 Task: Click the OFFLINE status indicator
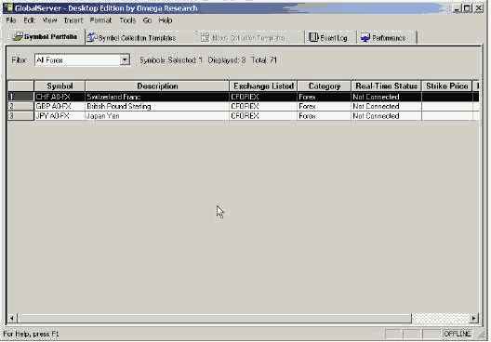pos(458,334)
